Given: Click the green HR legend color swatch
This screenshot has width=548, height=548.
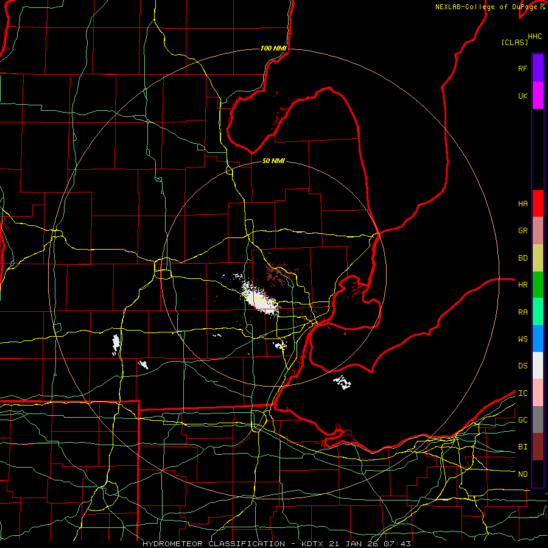Looking at the screenshot, I should point(538,285).
